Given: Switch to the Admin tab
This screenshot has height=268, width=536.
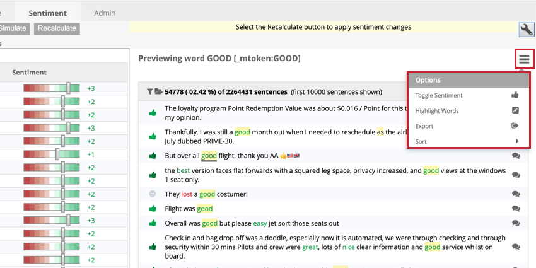Looking at the screenshot, I should [105, 13].
